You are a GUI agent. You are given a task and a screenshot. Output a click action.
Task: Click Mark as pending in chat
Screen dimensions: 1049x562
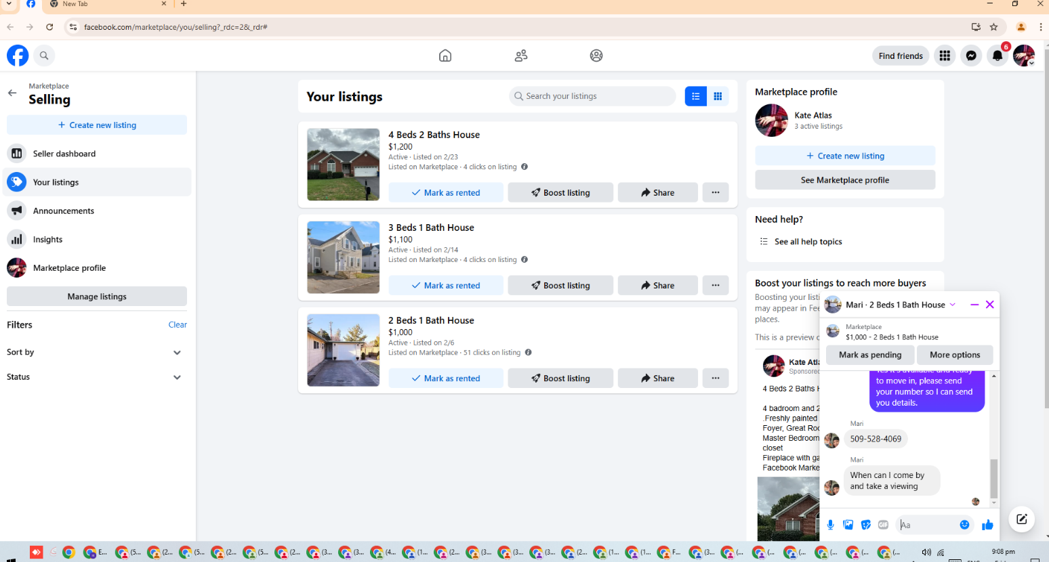click(870, 355)
